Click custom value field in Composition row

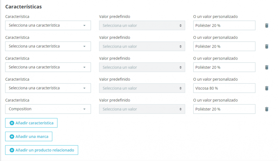tap(224, 109)
